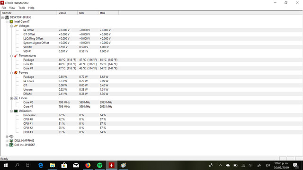Viewport: 303px width, 170px height.
Task: Open the File menu
Action: point(4,8)
